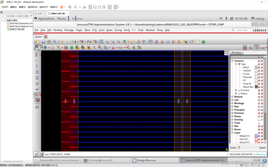Viewport: 268px width, 167px height.
Task: Open Applications in the GNOME top bar
Action: 46,19
